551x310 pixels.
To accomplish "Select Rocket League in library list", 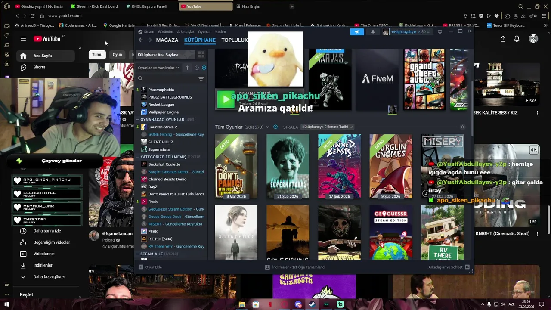I will pos(161,105).
